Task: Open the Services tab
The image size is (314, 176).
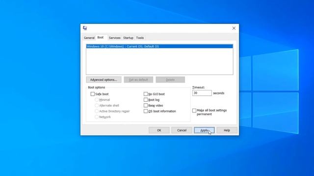Action: 114,38
